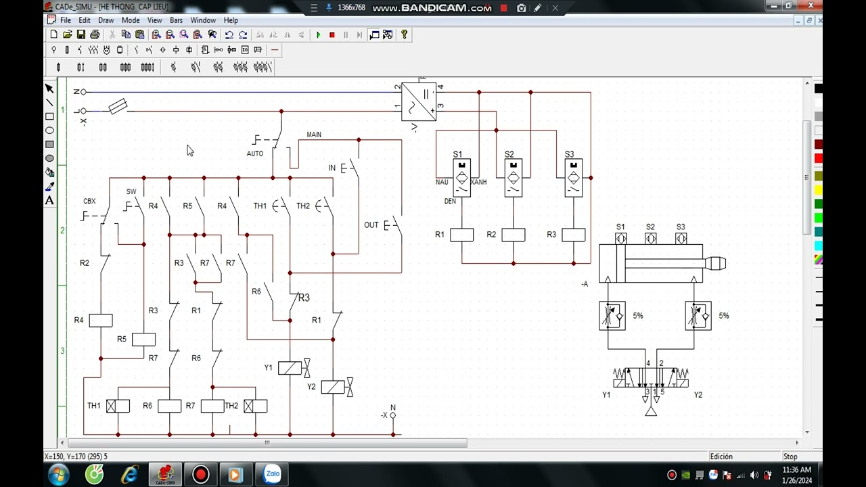Open the View menu
The width and height of the screenshot is (866, 487).
click(155, 20)
